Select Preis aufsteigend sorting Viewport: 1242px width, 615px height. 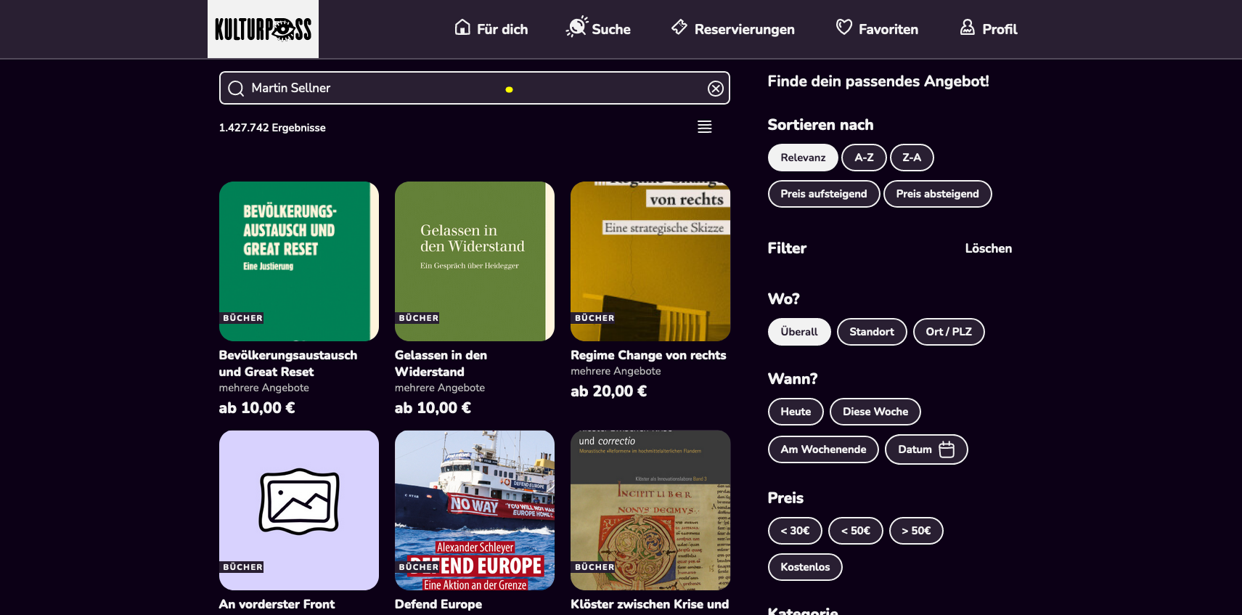[824, 194]
